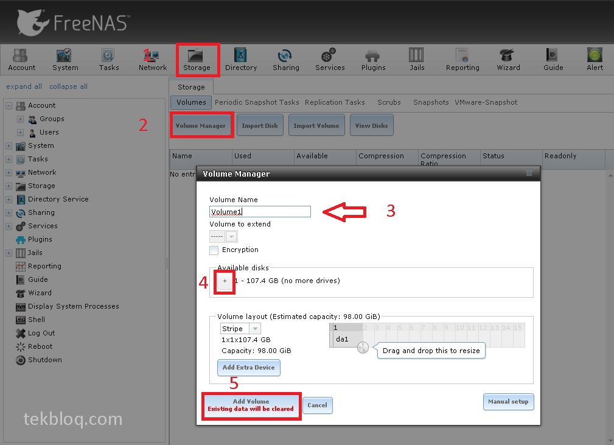Open Shell from the sidebar
The width and height of the screenshot is (614, 445).
(x=36, y=320)
